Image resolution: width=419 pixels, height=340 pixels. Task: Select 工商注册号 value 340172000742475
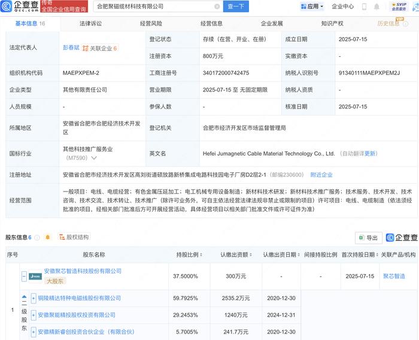pyautogui.click(x=226, y=73)
